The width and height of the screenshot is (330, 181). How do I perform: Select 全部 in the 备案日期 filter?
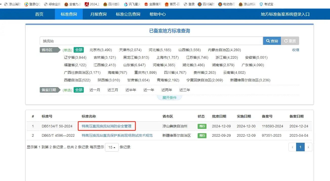point(79,90)
